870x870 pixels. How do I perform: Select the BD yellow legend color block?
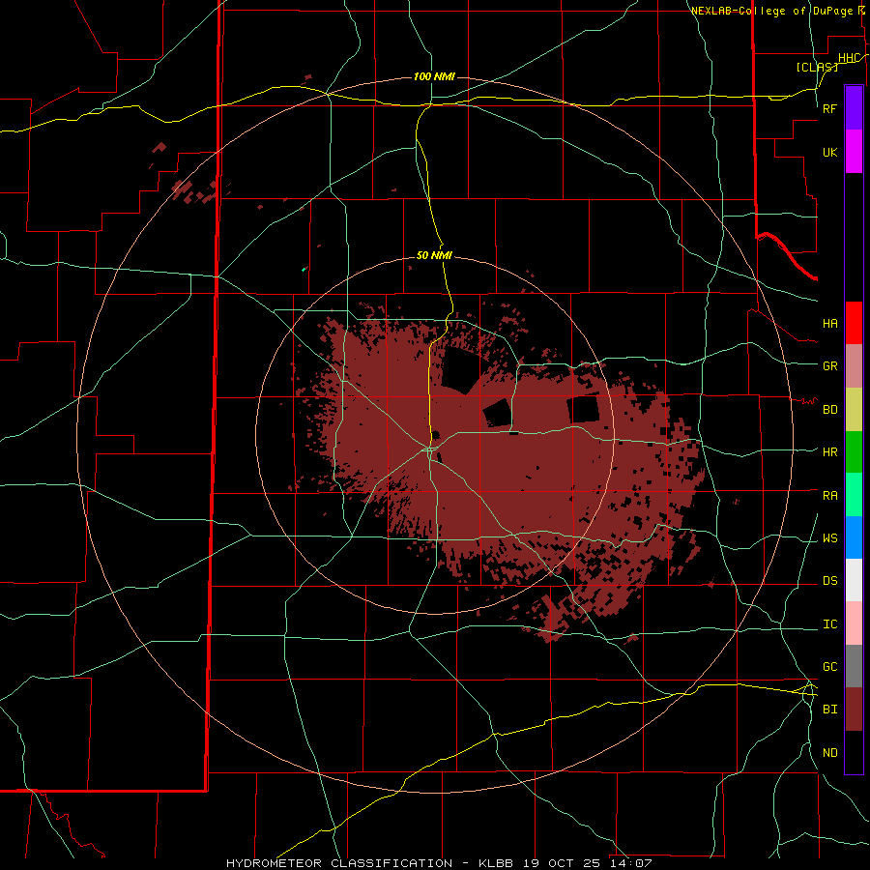click(854, 410)
